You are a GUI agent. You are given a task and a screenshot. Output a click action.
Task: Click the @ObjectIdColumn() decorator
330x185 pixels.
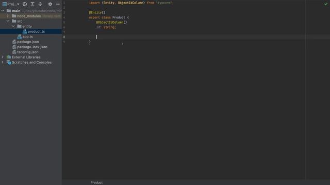111,22
